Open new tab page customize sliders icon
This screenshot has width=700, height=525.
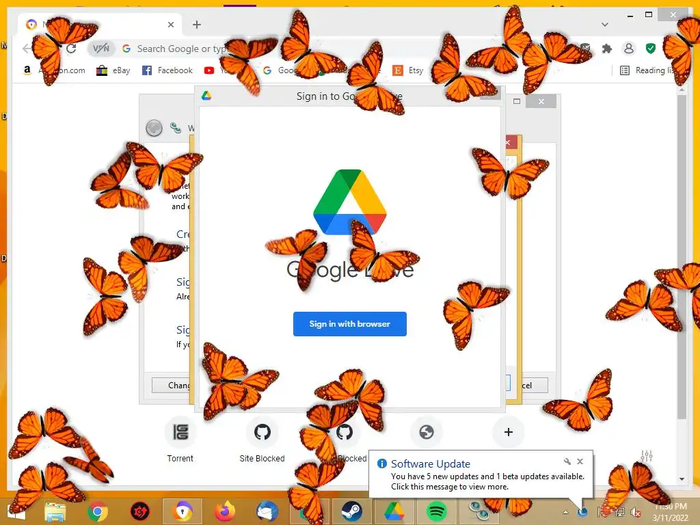click(x=647, y=456)
